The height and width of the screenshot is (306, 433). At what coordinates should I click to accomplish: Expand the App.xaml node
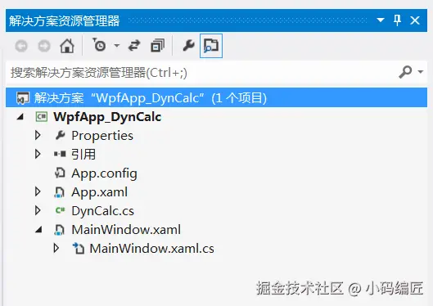click(x=38, y=191)
